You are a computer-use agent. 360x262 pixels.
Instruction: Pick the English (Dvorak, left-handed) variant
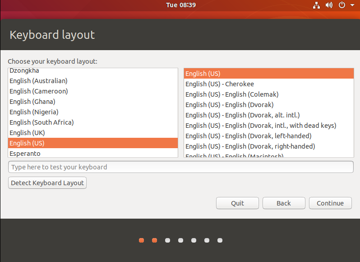(248, 136)
